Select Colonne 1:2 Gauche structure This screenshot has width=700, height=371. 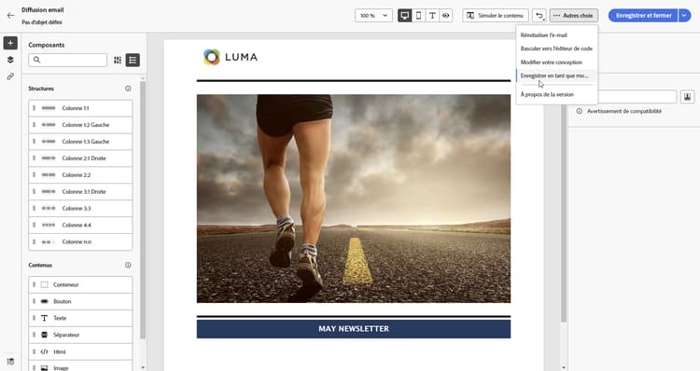tap(81, 125)
